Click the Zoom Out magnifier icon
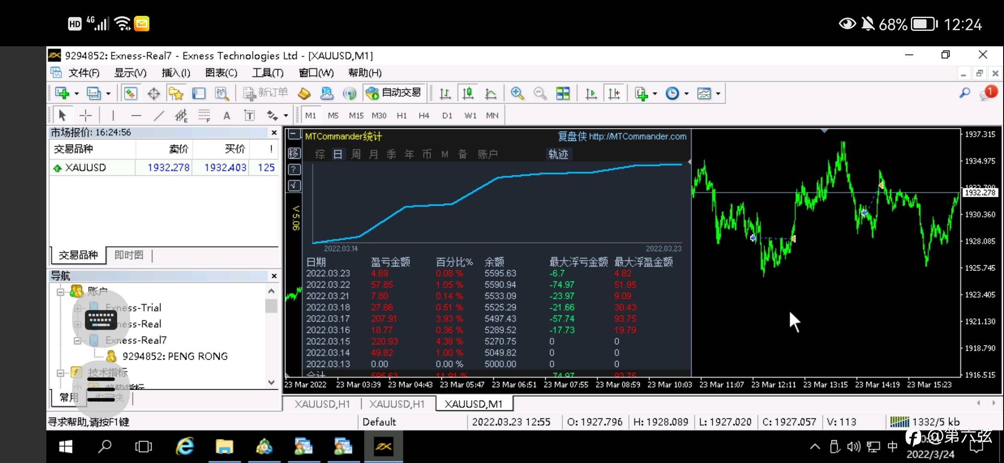 click(540, 93)
